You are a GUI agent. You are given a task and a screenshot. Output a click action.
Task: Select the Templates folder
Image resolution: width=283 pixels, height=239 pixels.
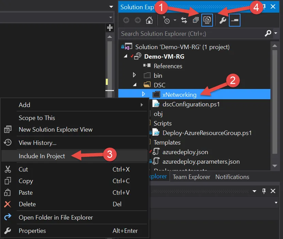167,143
